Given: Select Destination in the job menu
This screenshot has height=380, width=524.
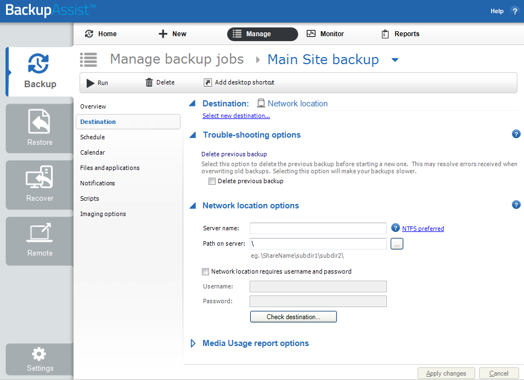Looking at the screenshot, I should tap(128, 122).
